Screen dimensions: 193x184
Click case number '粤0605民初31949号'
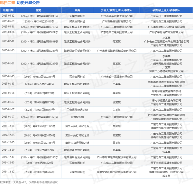coord(44,126)
